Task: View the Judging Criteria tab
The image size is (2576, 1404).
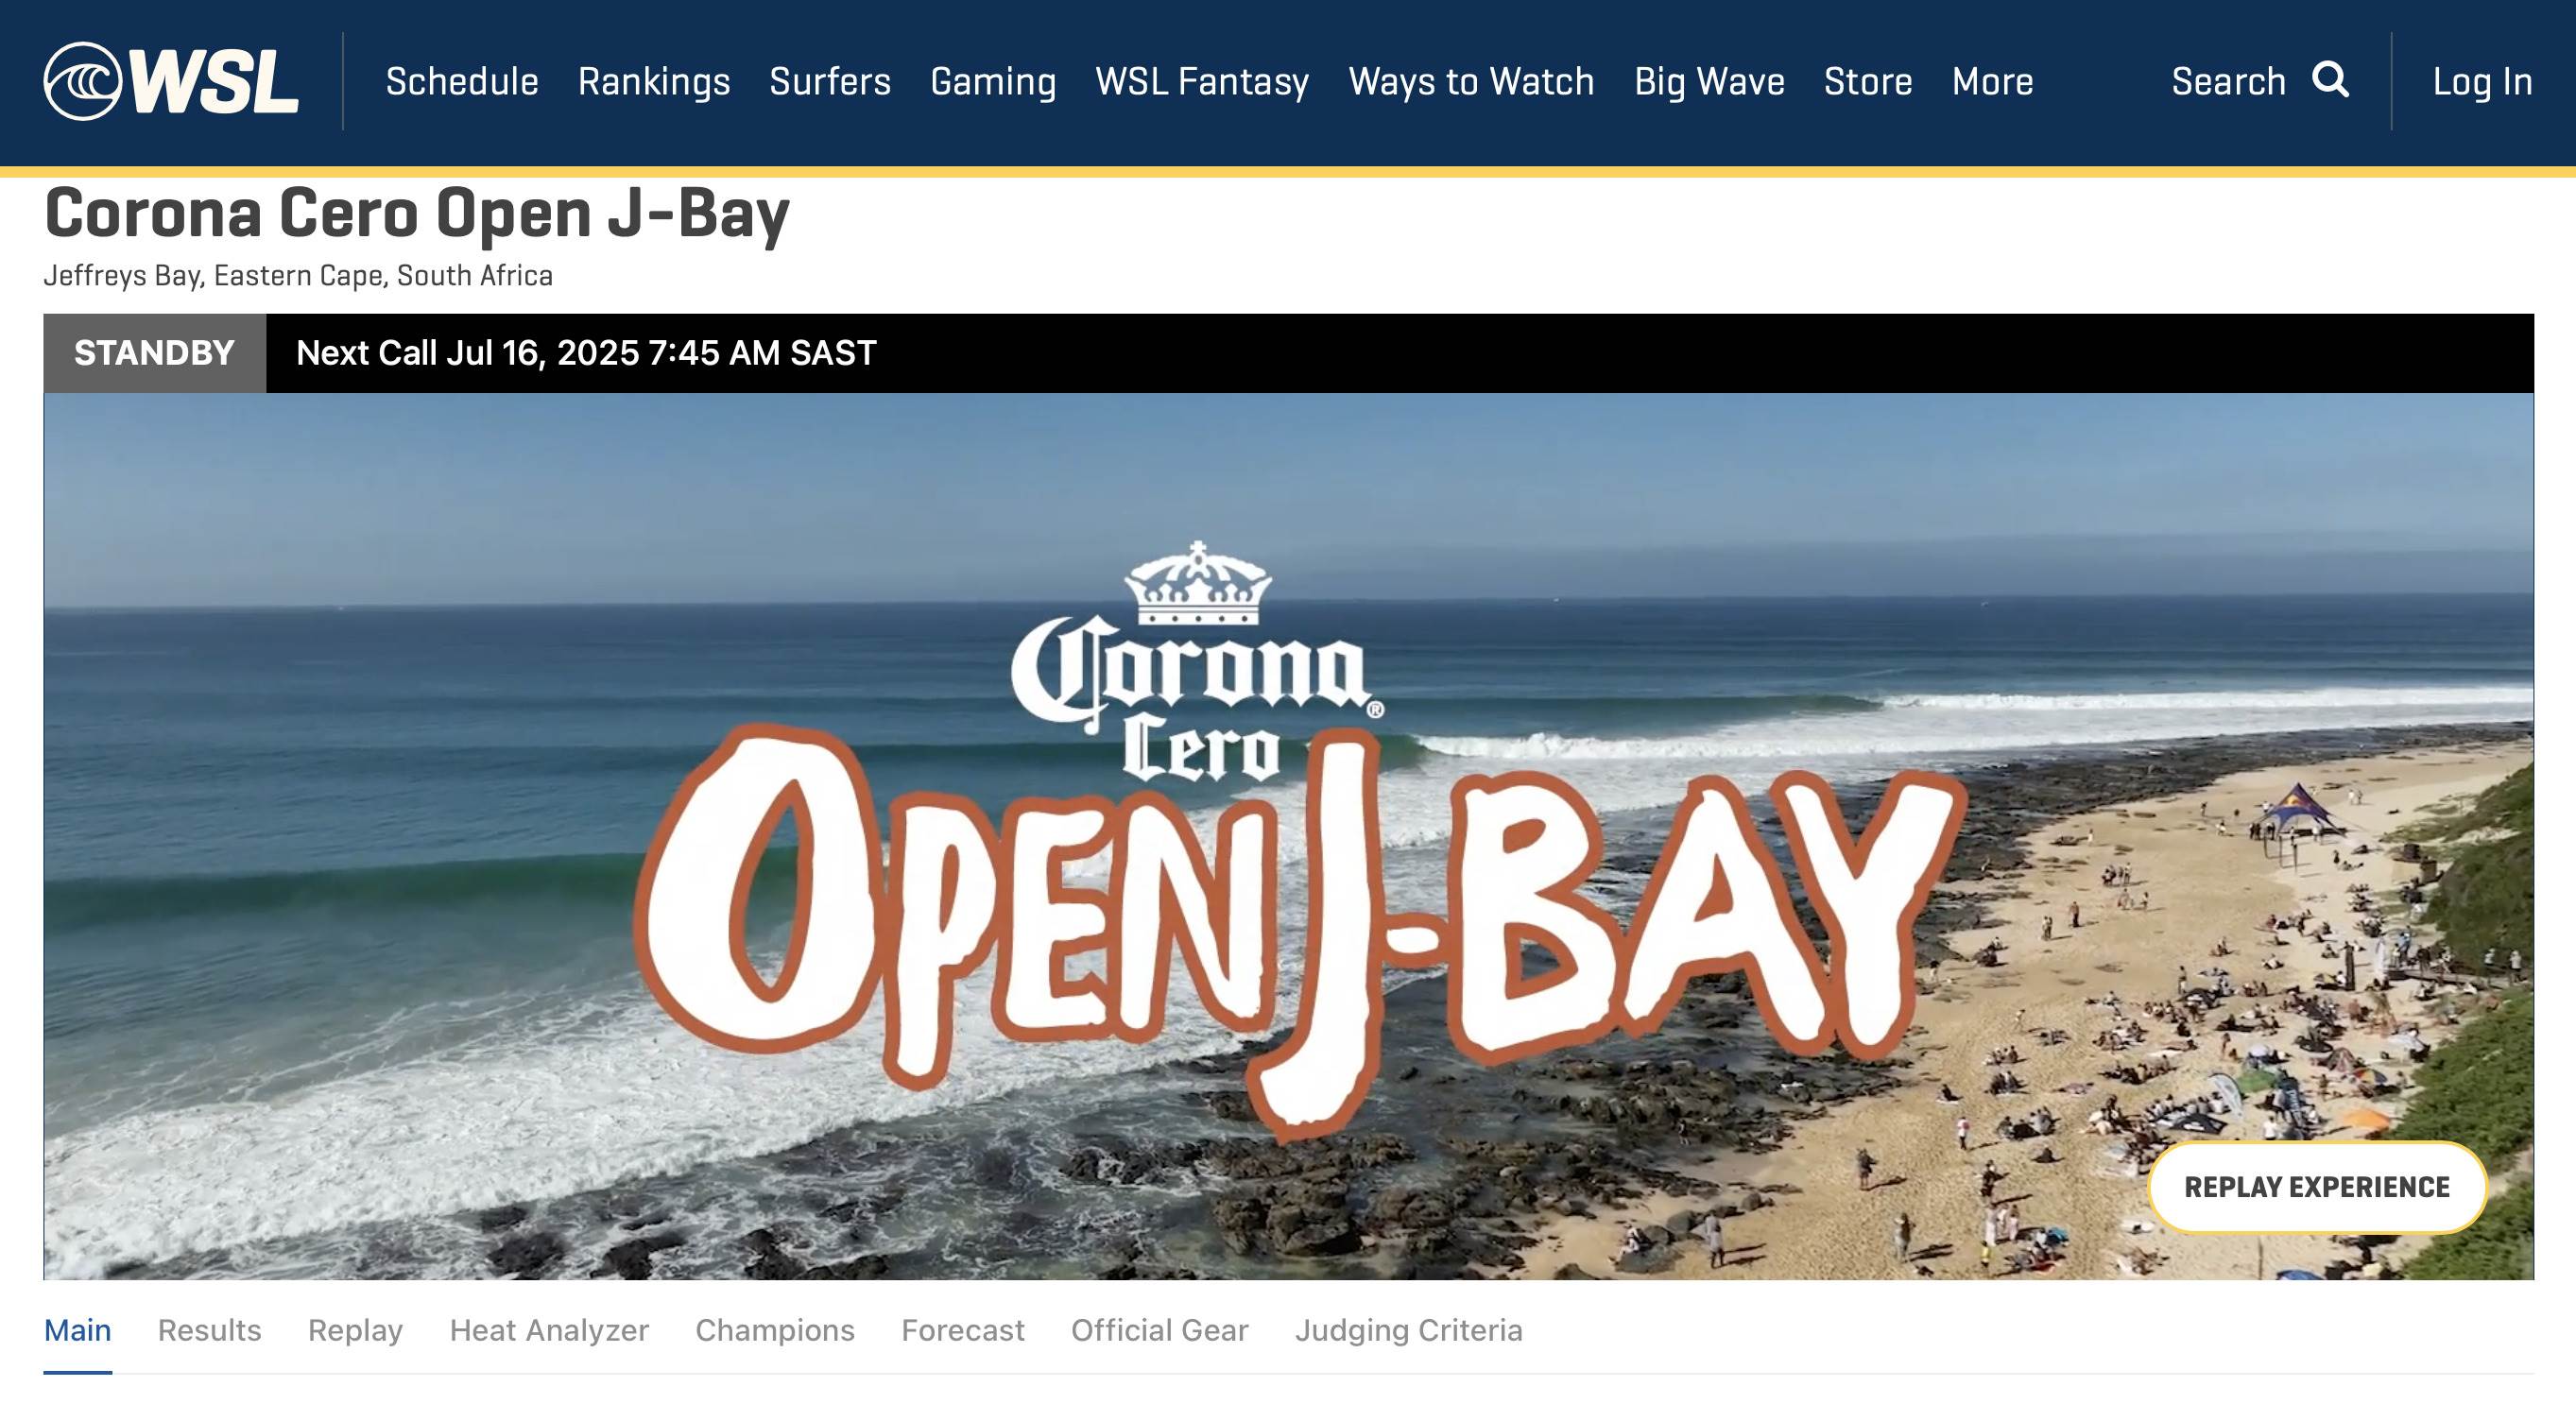Action: (x=1409, y=1330)
